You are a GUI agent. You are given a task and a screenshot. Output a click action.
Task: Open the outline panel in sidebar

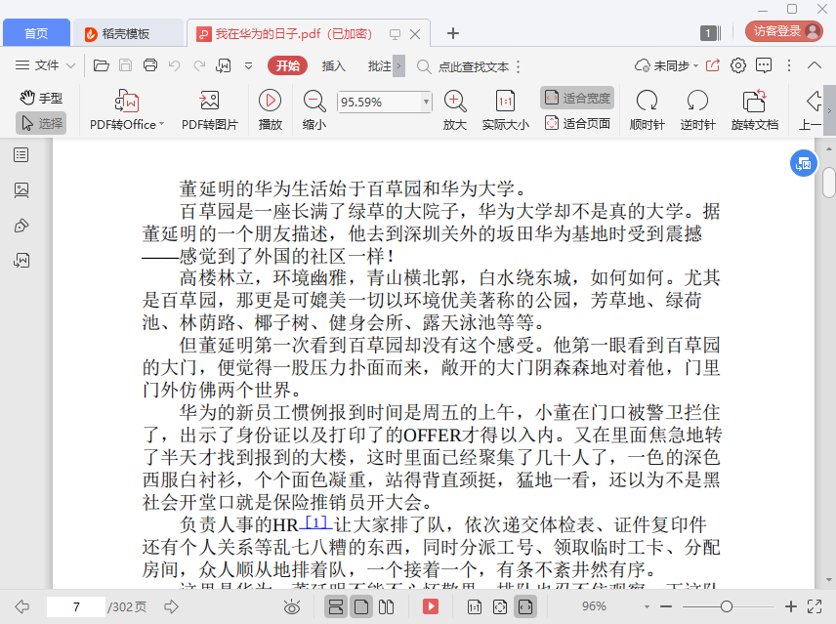pyautogui.click(x=21, y=155)
